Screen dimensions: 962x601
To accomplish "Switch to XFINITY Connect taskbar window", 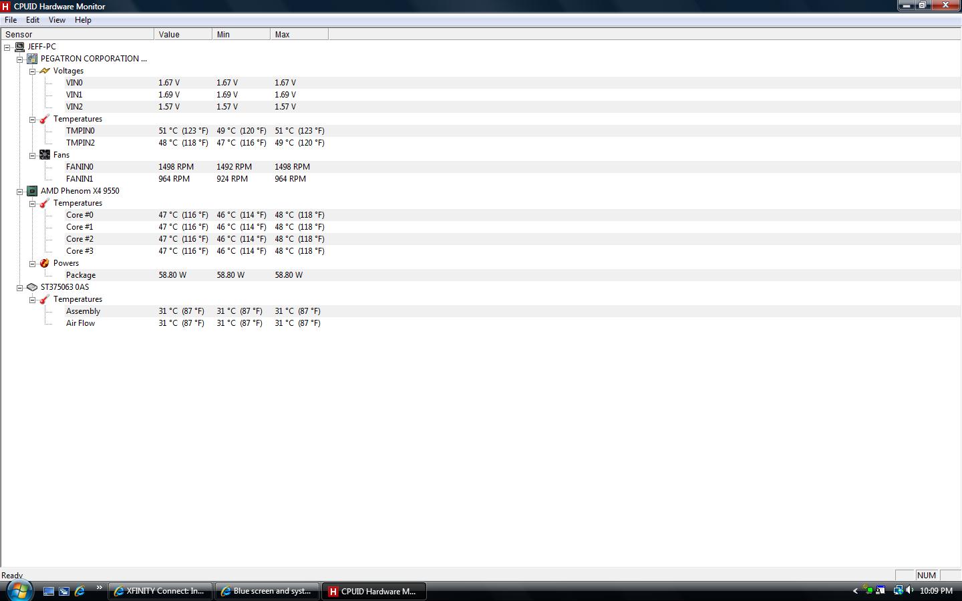I will point(160,591).
